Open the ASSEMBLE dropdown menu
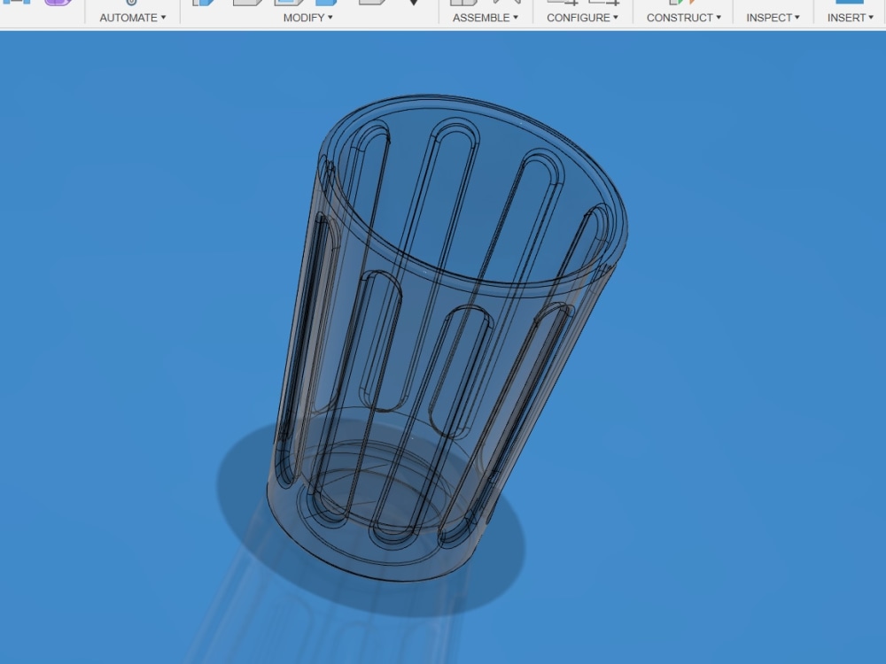The image size is (886, 664). [x=486, y=18]
